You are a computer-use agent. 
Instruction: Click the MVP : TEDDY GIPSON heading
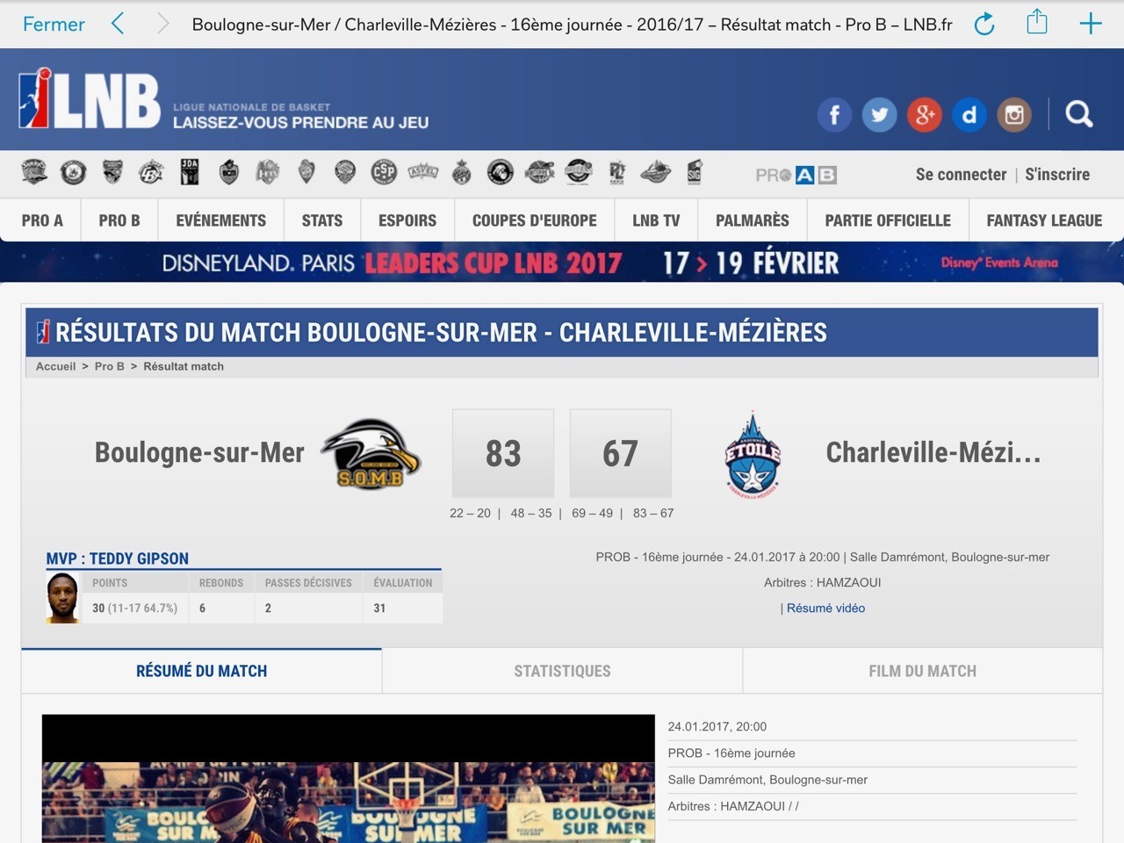pos(117,558)
